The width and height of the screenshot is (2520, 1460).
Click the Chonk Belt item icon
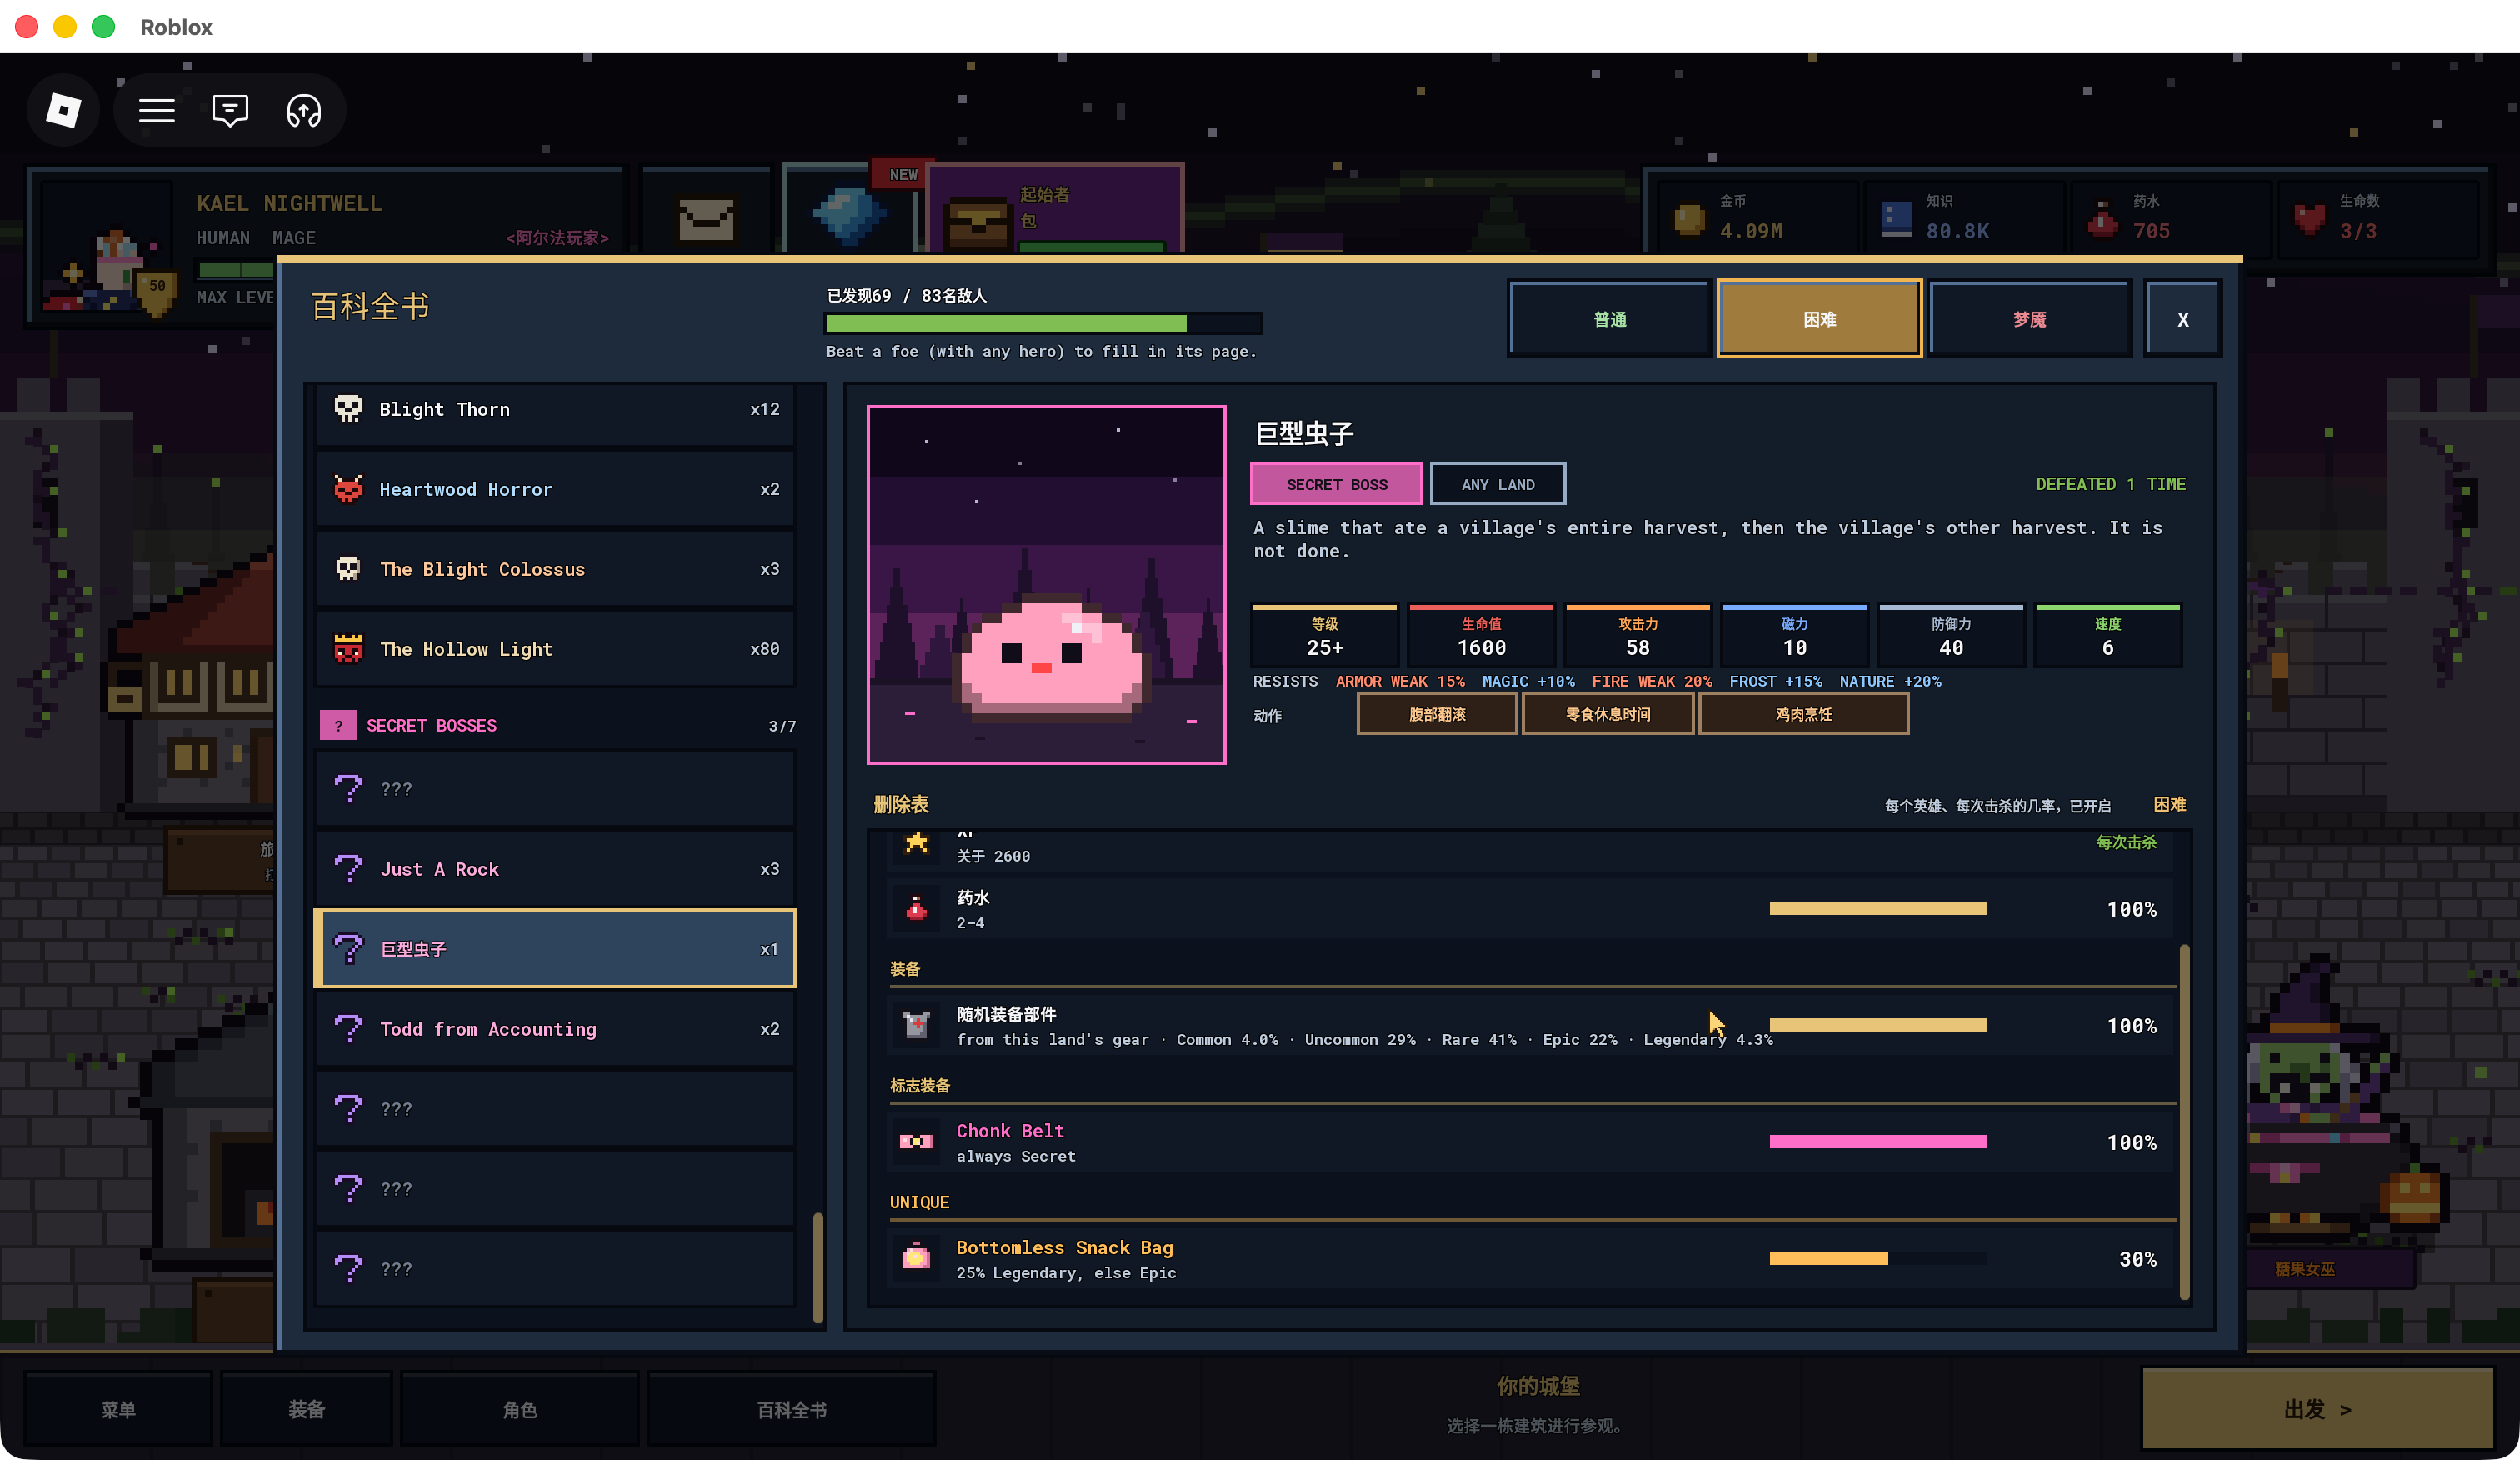[x=916, y=1141]
